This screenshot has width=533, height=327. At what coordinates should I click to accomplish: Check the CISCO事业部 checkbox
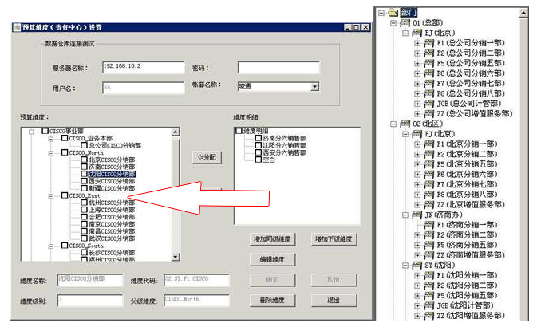(x=45, y=131)
